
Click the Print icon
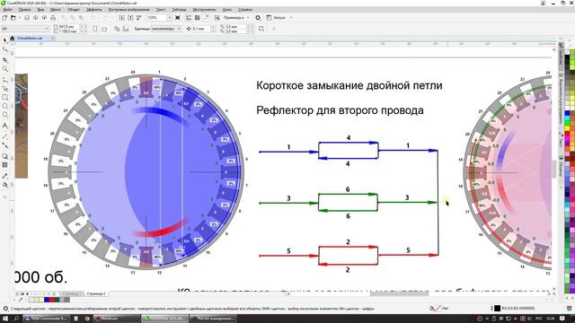53,18
